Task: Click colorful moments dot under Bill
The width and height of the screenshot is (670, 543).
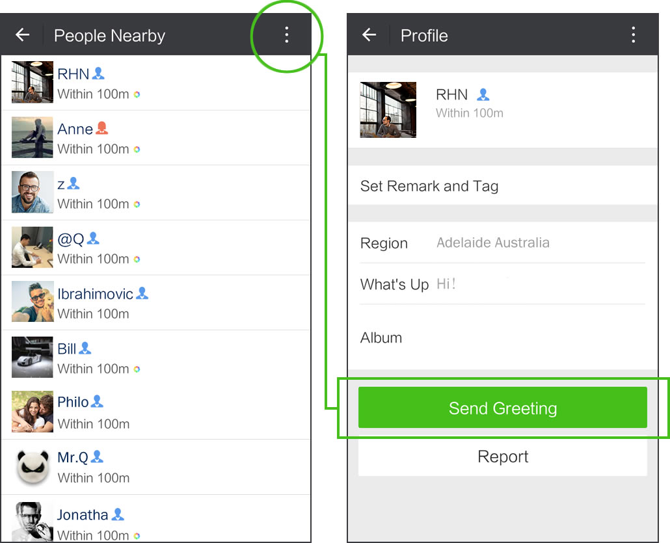Action: coord(137,369)
